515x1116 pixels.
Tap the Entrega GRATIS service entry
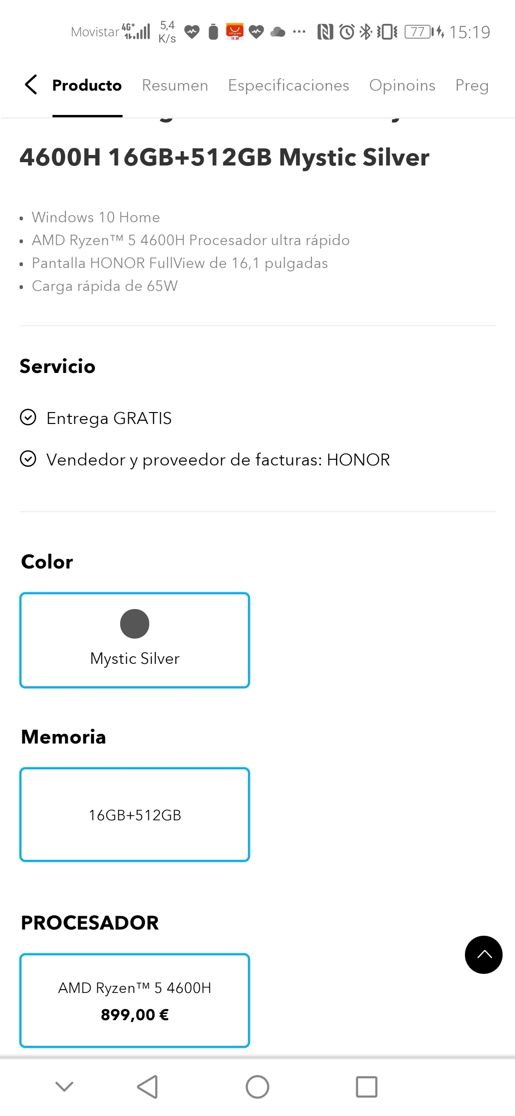click(x=109, y=418)
